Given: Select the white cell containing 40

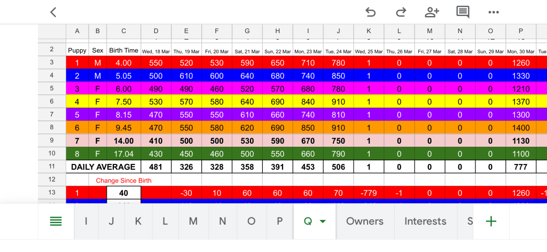Looking at the screenshot, I should [124, 193].
